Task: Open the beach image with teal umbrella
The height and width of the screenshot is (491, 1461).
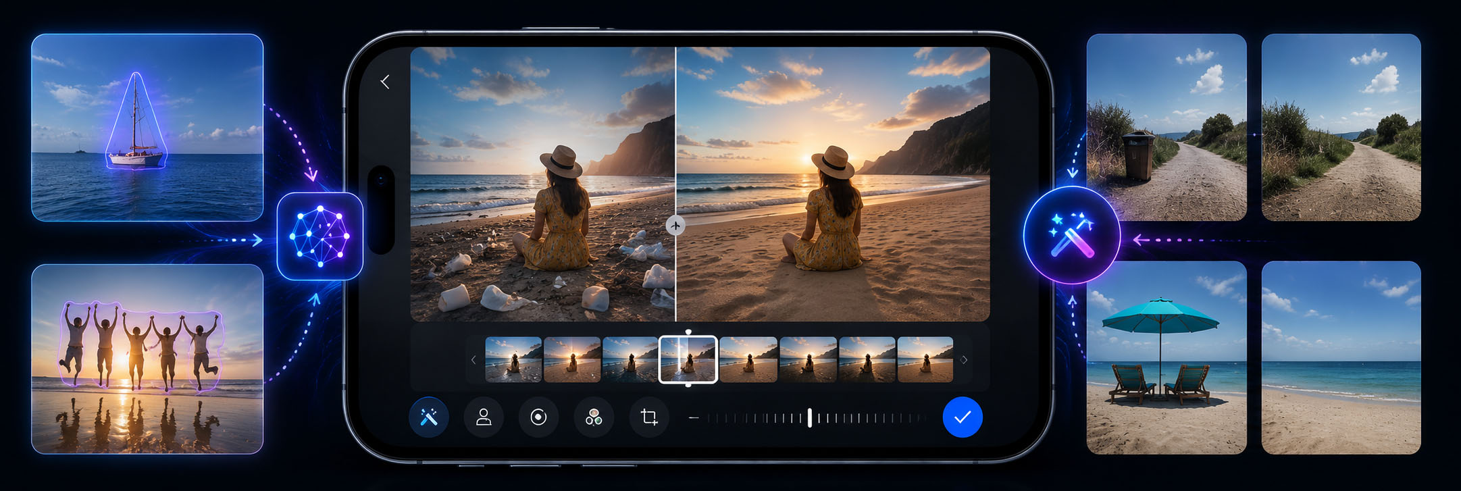Action: [x=1167, y=357]
